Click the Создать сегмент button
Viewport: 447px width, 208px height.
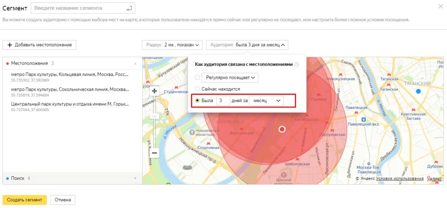(x=24, y=200)
